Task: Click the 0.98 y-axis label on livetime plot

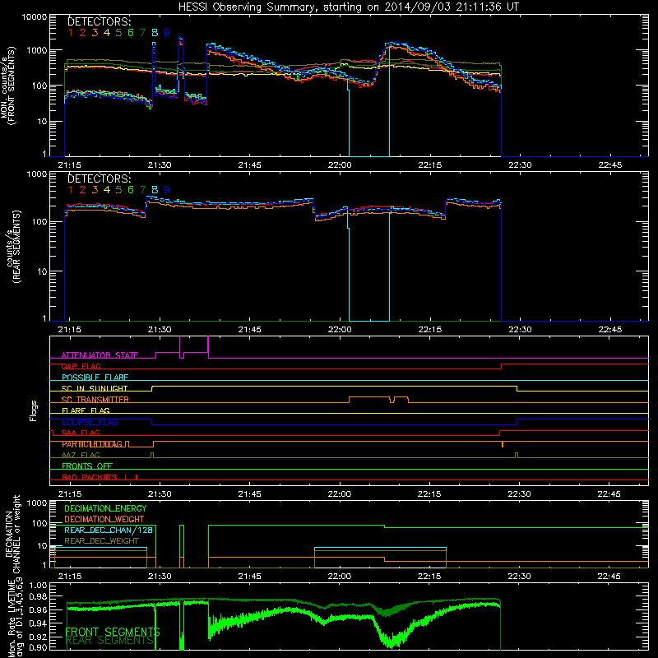Action: 39,596
